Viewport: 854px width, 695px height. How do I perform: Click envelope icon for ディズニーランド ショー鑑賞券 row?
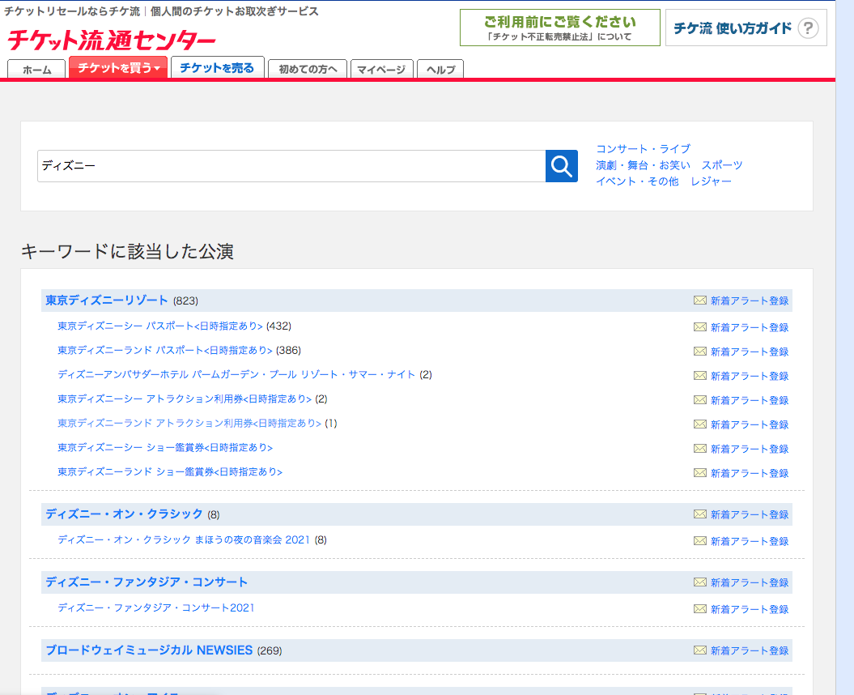click(700, 472)
